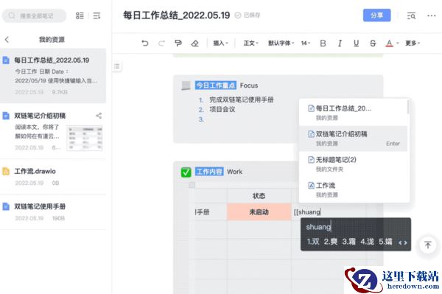Select suggestion 每日工作总结_20… in link popup
The height and width of the screenshot is (294, 442).
pos(353,113)
